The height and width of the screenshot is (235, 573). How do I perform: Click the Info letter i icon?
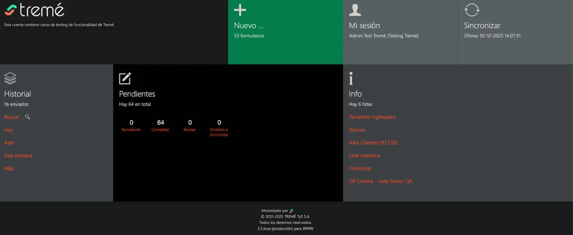tap(351, 78)
